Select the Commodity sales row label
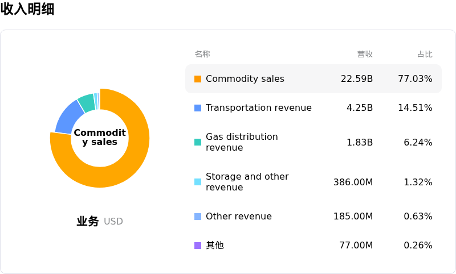The image size is (456, 274). point(245,79)
